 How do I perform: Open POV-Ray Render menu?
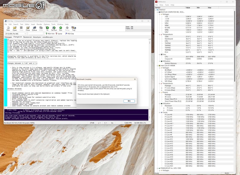tap(39, 24)
